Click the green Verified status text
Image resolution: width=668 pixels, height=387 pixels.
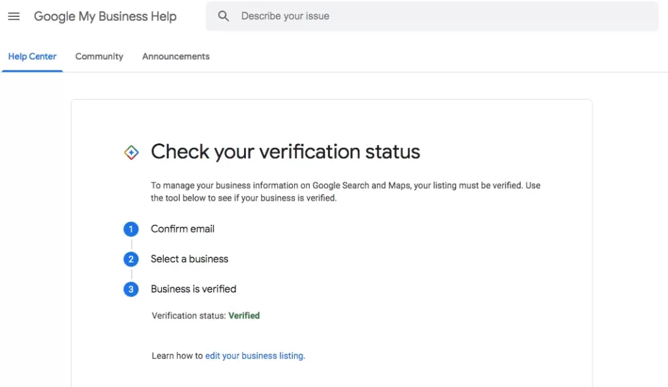tap(244, 315)
